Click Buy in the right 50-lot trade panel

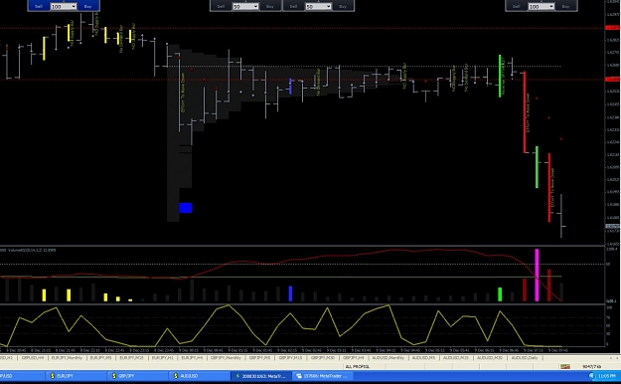[x=343, y=6]
